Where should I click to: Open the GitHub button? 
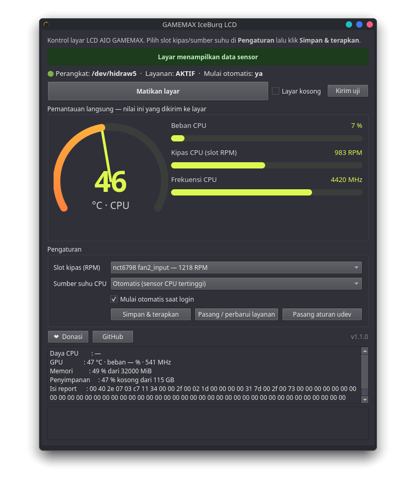coord(113,336)
